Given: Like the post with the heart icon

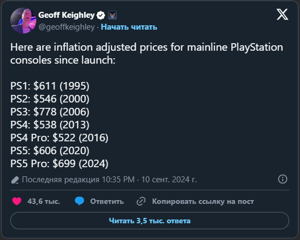Looking at the screenshot, I should 17,201.
